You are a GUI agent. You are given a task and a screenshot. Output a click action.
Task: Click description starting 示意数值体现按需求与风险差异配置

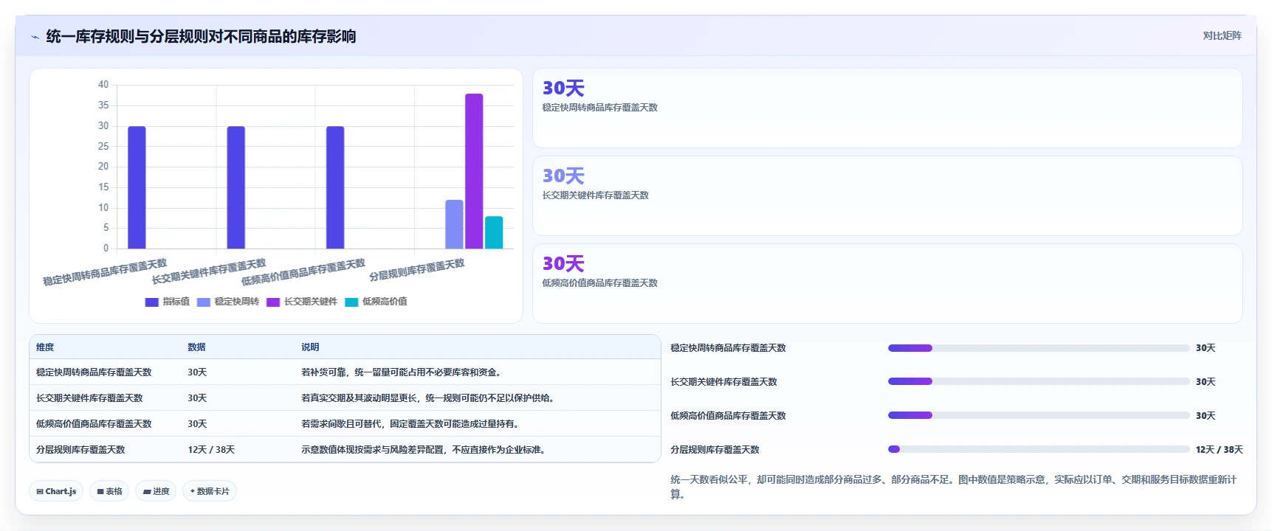click(x=424, y=450)
